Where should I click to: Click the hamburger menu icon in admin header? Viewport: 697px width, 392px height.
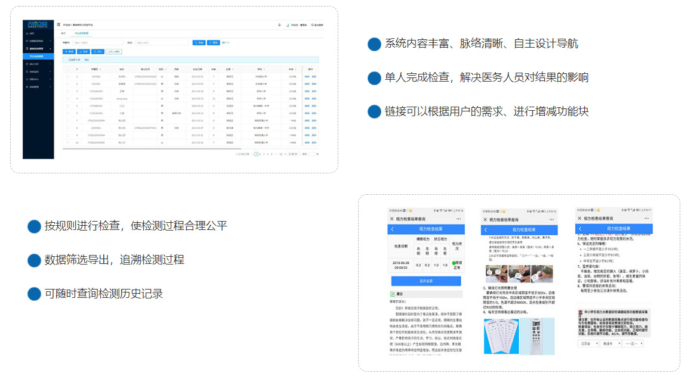coord(58,25)
